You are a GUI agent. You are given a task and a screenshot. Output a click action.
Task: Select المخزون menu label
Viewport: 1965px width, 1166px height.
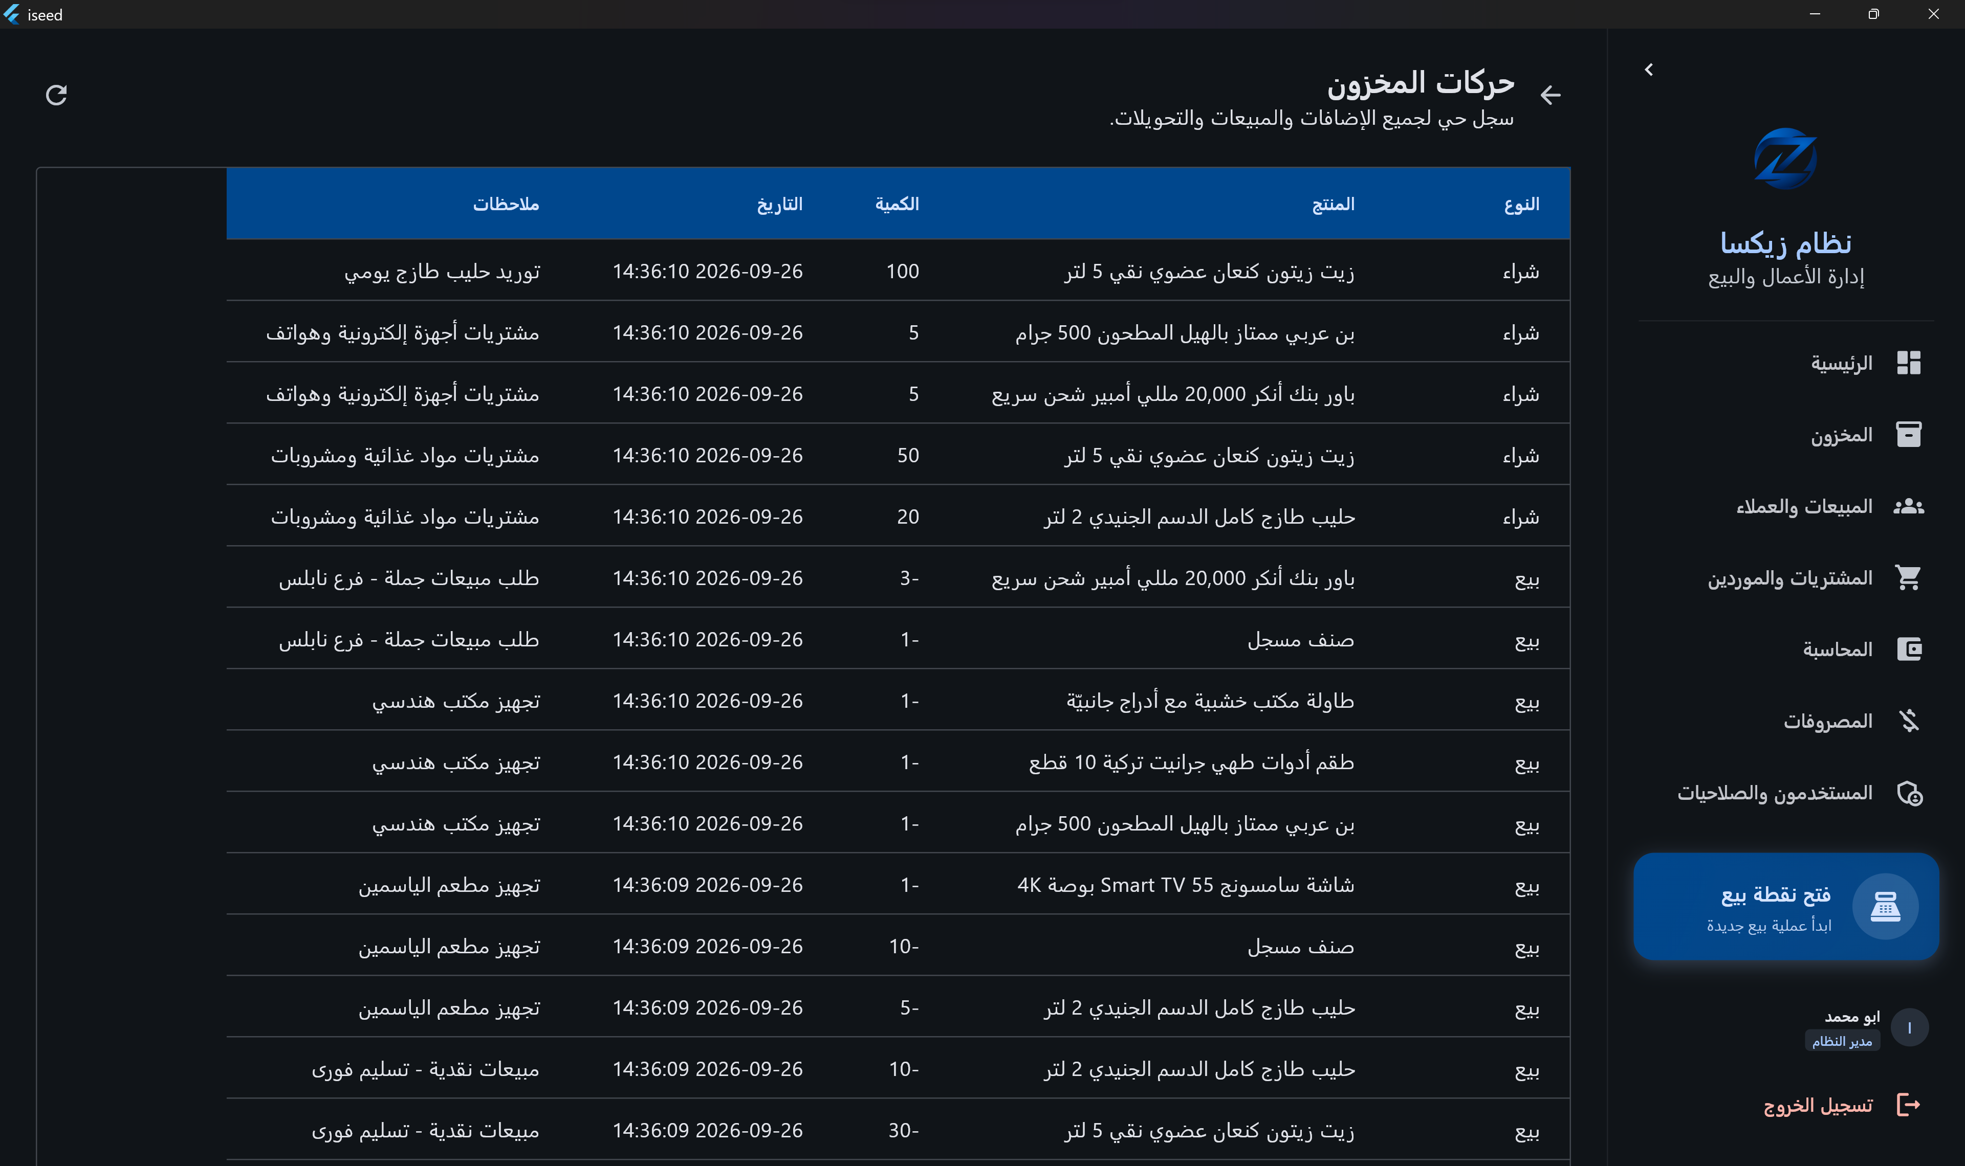pos(1842,435)
